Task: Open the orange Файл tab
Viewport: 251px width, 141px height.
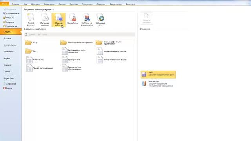Action: 5,4
